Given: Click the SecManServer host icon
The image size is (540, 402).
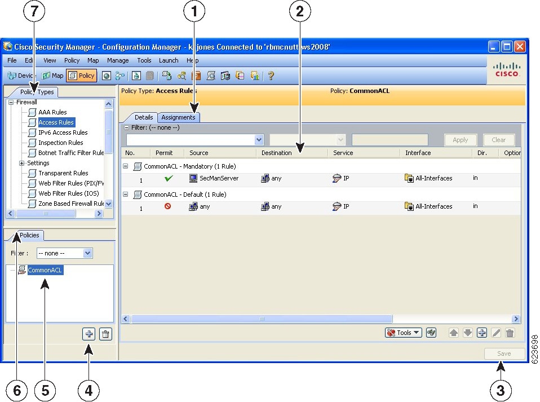Looking at the screenshot, I should pos(193,178).
